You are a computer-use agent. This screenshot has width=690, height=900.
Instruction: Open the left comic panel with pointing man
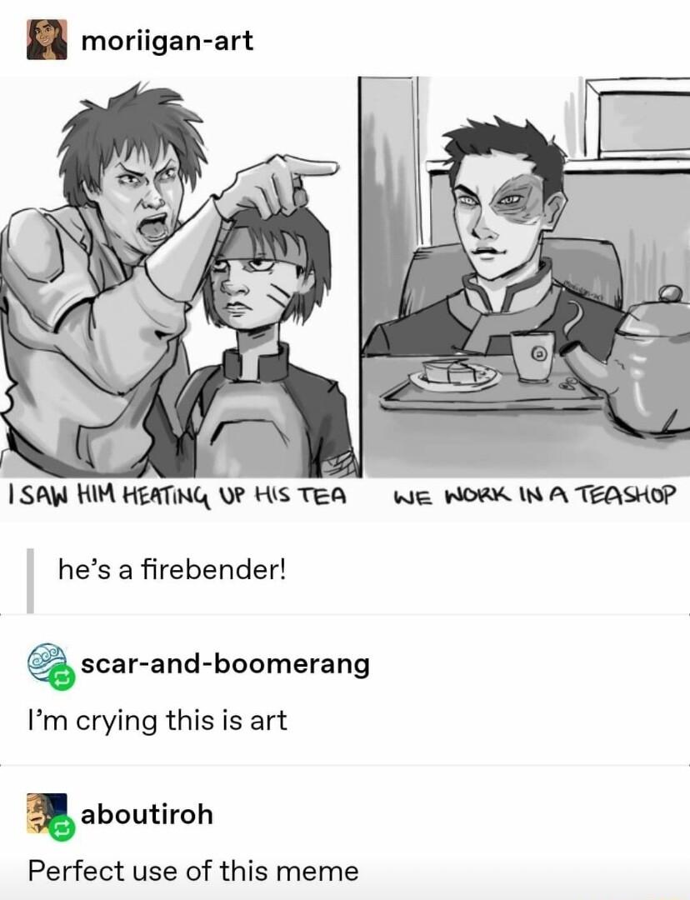(x=180, y=277)
